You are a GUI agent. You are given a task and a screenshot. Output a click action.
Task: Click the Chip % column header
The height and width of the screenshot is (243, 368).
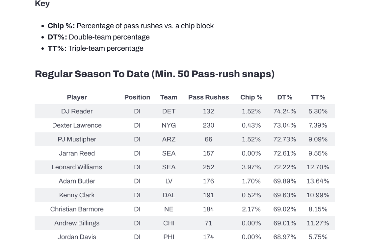point(251,97)
